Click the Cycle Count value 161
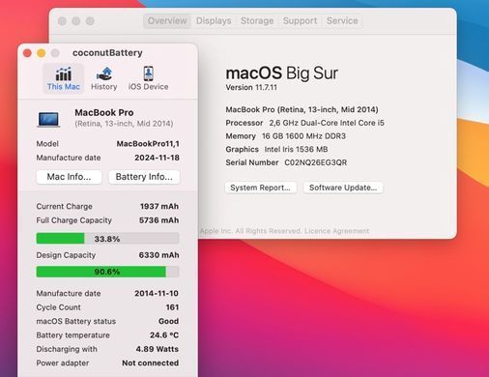This screenshot has width=489, height=377. 172,307
